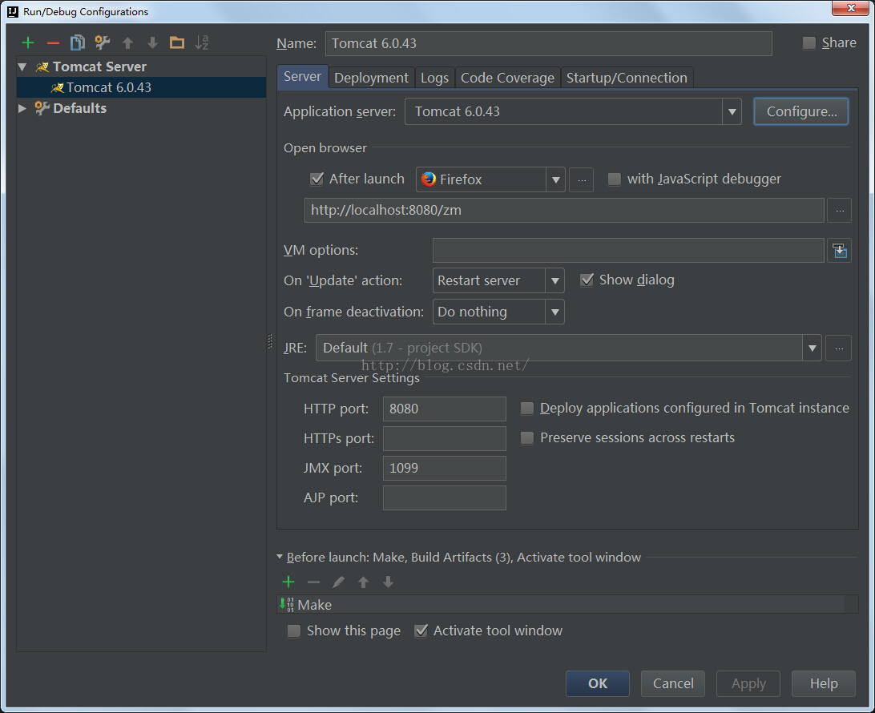Focus the VM options field
875x713 pixels.
pos(628,251)
